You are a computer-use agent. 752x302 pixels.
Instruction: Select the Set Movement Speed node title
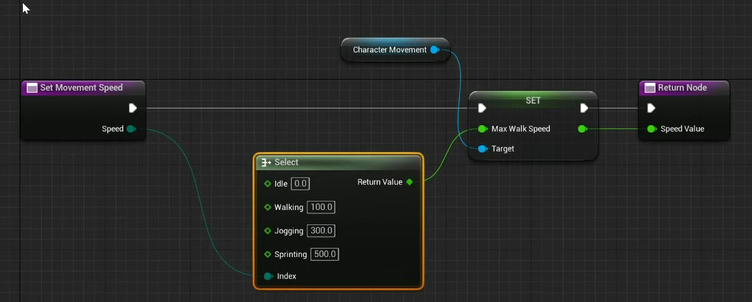(x=82, y=88)
